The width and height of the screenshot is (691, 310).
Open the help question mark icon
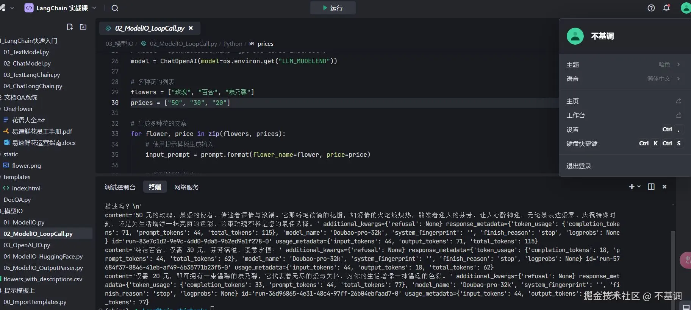(x=651, y=8)
